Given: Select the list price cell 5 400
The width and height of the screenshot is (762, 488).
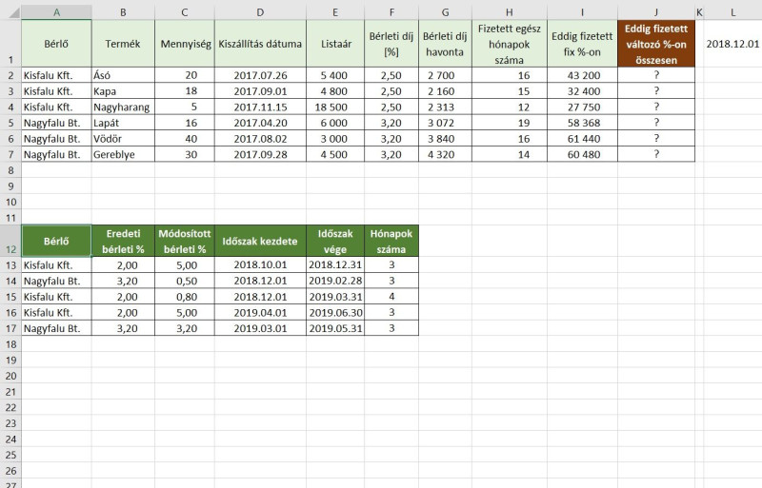Looking at the screenshot, I should (335, 75).
